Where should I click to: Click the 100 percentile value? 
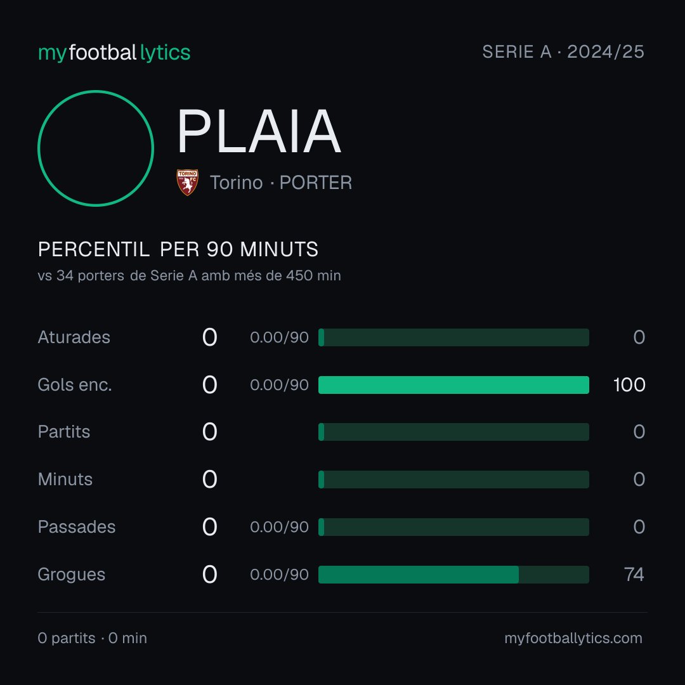pos(629,385)
